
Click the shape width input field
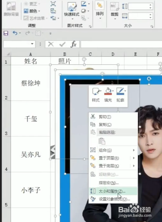pos(138,16)
